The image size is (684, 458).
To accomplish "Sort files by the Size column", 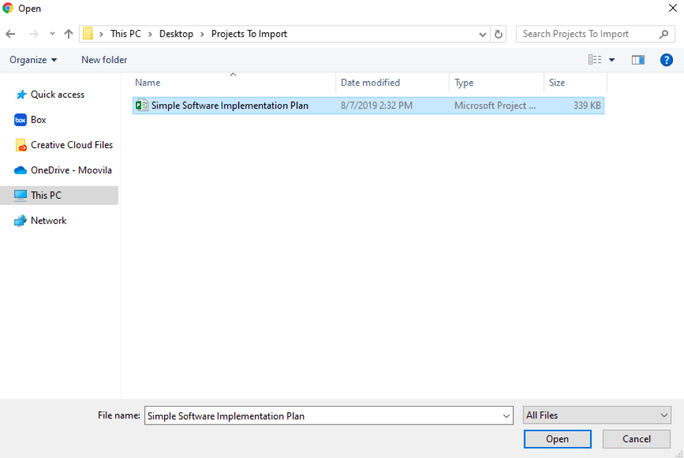I will point(557,82).
